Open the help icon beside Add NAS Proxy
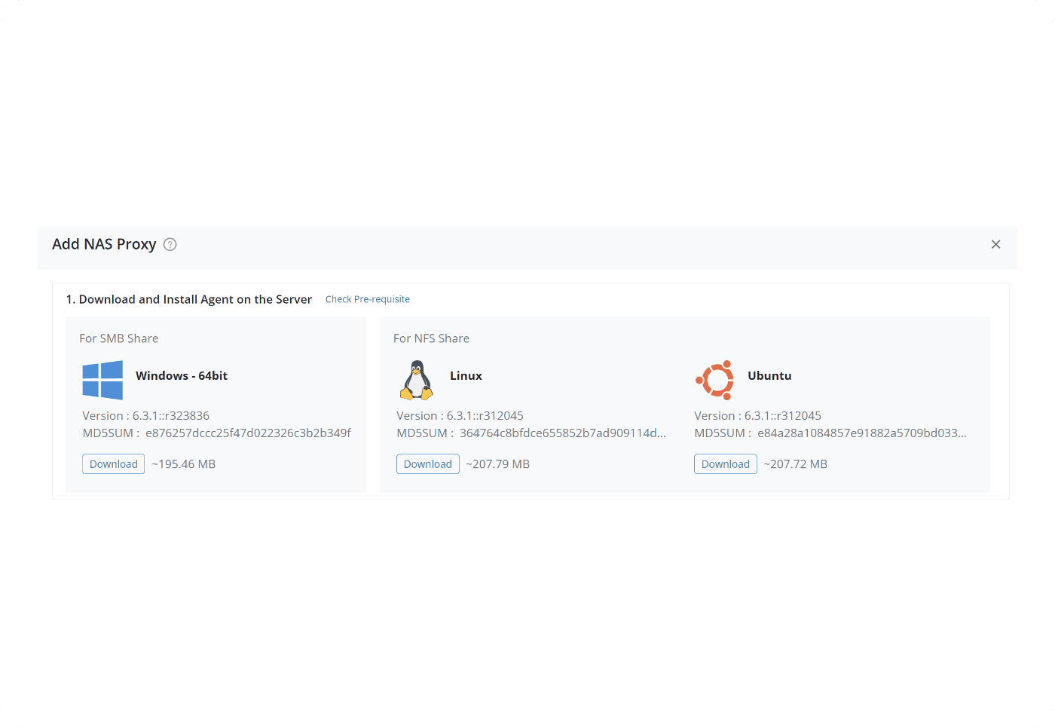 click(170, 244)
